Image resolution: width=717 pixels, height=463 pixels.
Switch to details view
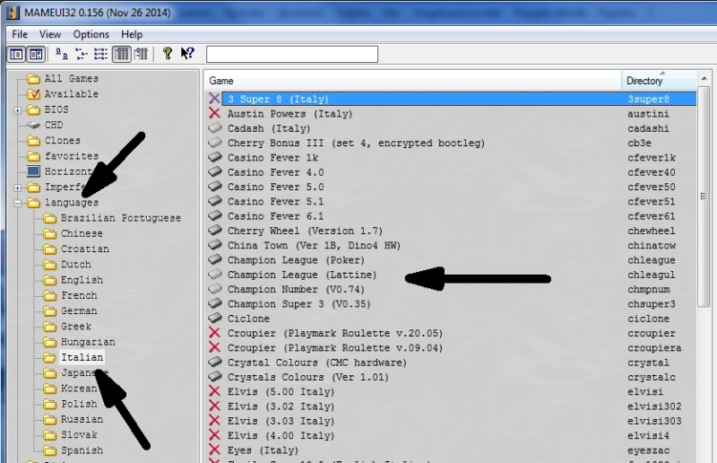[121, 54]
